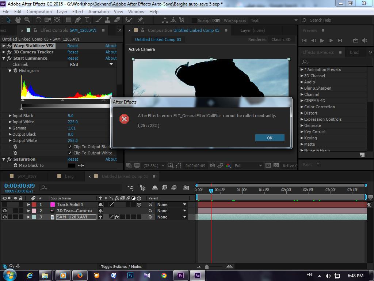Select the Hand tool
374x281 pixels.
pyautogui.click(x=18, y=20)
